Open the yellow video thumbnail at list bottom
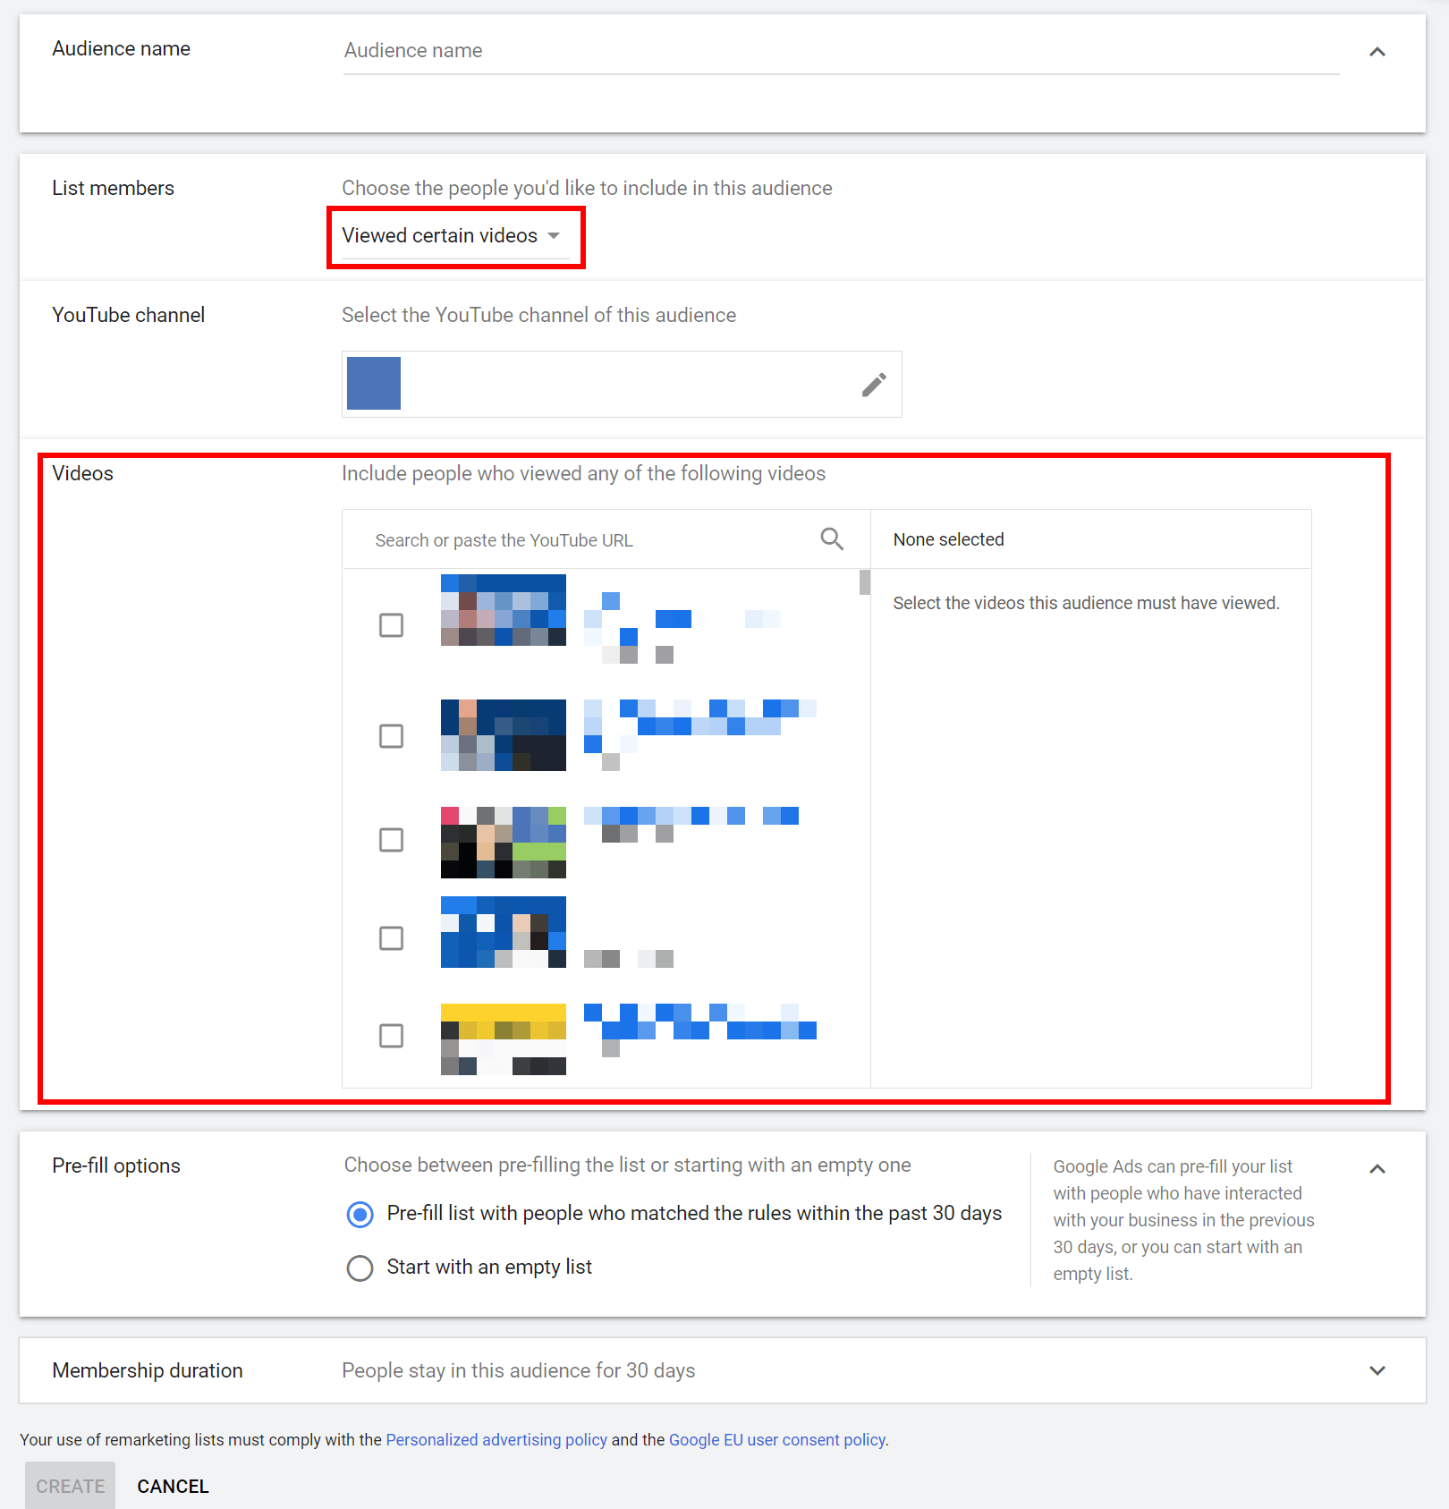Viewport: 1449px width, 1509px height. click(x=503, y=1038)
